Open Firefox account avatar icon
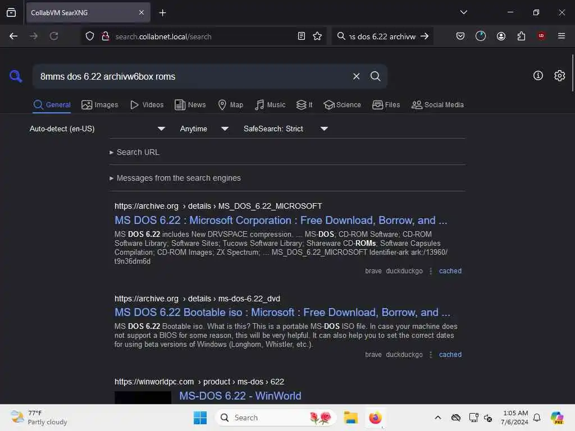Screen dimensions: 575x431 click(501, 36)
